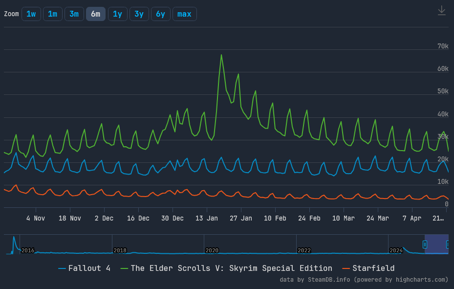Click the 2018 marker in navigator
The image size is (454, 289).
click(x=120, y=250)
